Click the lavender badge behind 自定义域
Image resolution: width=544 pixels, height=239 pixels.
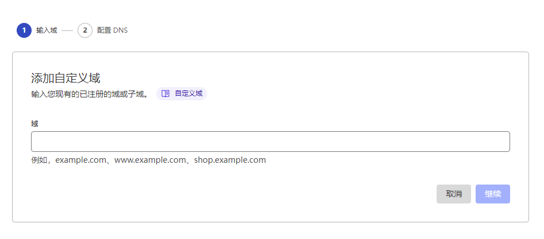coord(204,93)
